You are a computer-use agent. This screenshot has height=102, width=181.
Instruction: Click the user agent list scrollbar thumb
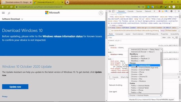[161, 59]
